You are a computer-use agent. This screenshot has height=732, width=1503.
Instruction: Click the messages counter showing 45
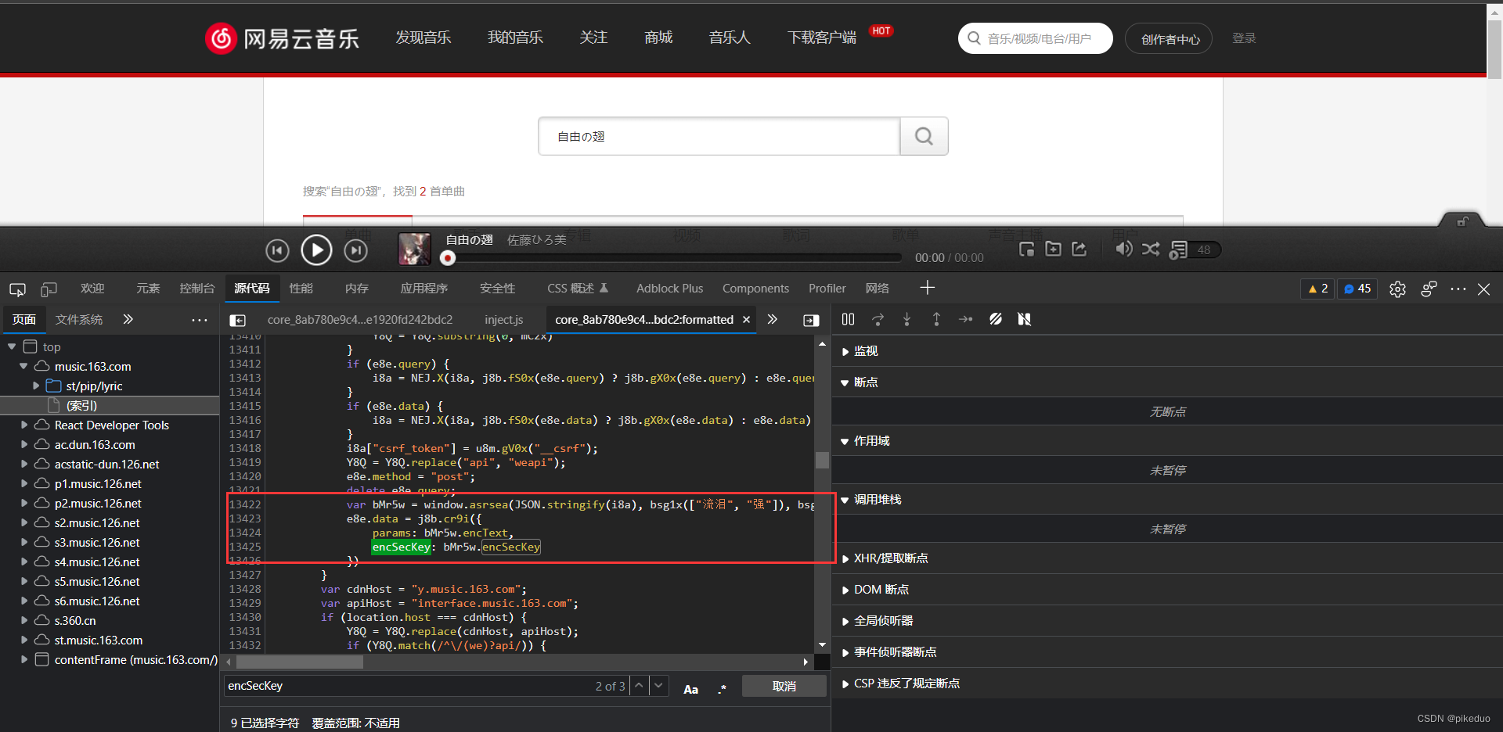click(x=1357, y=289)
